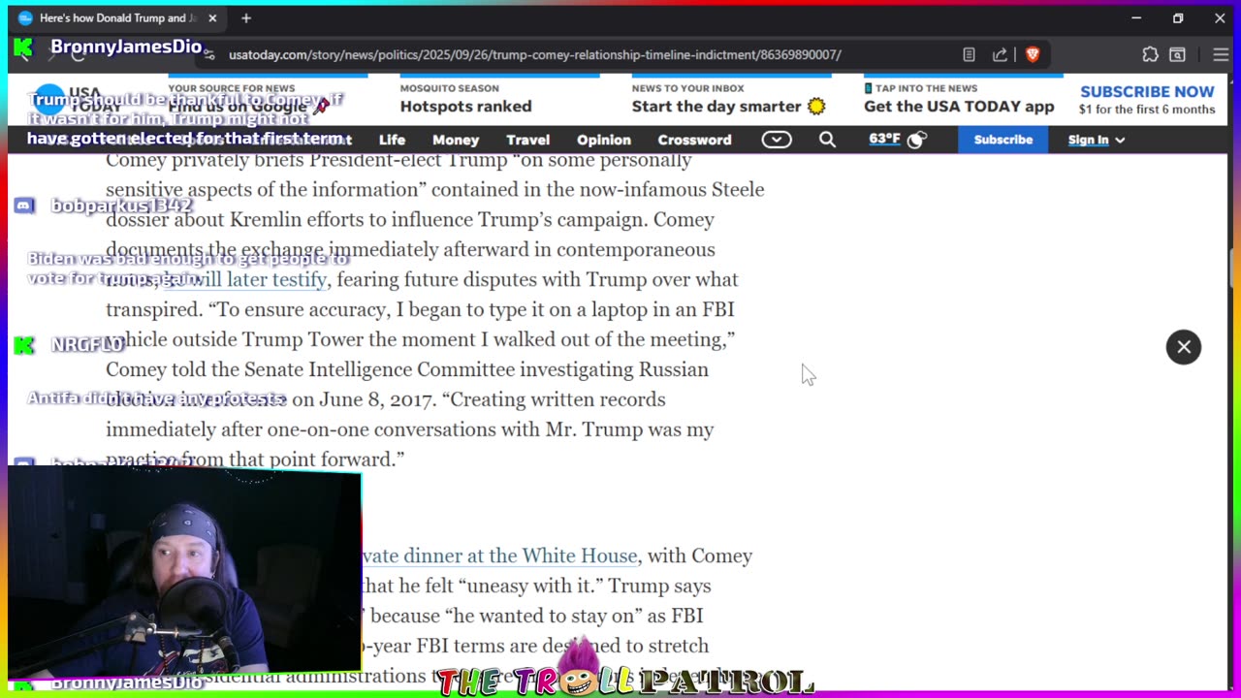Click the 63°F weather icon
This screenshot has width=1241, height=698.
click(899, 140)
